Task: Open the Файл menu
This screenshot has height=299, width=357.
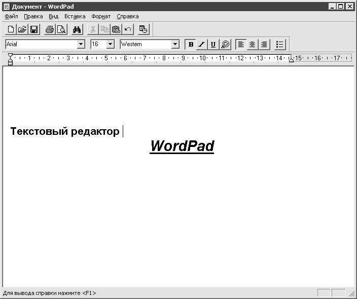Action: [x=11, y=16]
